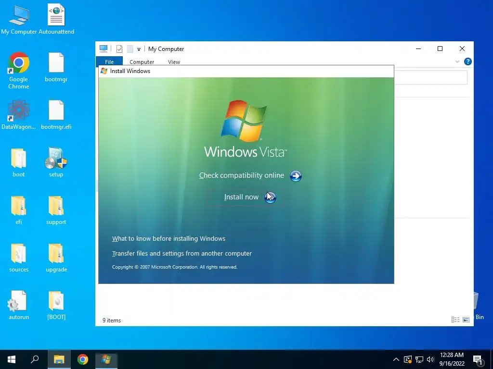Screen dimensions: 493x369
Task: Click the New folder quick access icon in My Computer
Action: tap(130, 49)
